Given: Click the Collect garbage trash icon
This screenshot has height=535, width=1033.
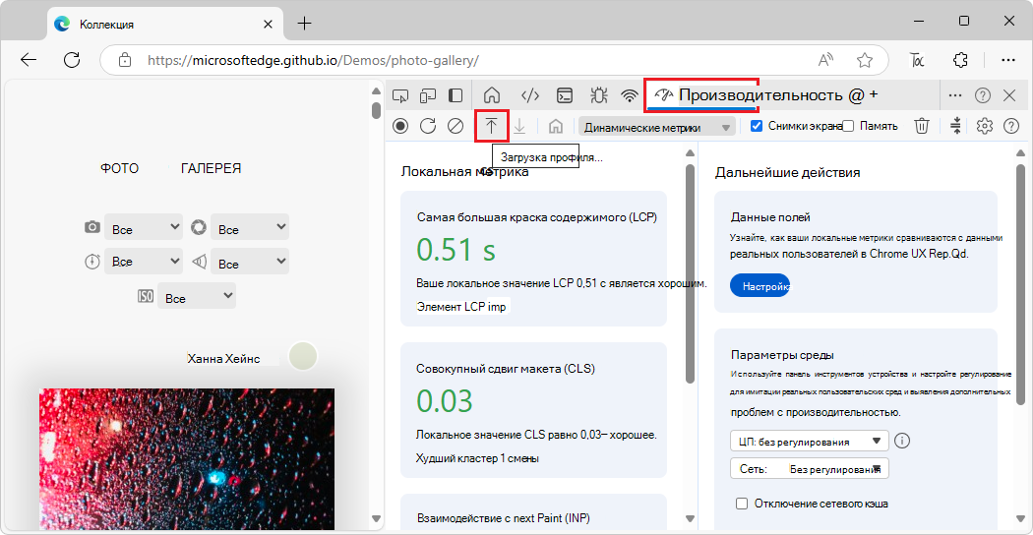Looking at the screenshot, I should (923, 126).
